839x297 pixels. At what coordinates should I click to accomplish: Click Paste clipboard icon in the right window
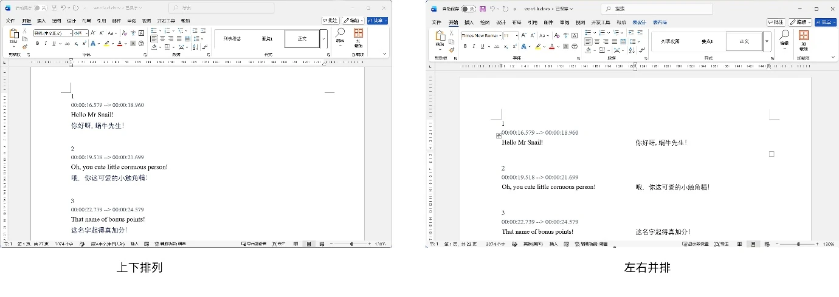click(x=440, y=36)
